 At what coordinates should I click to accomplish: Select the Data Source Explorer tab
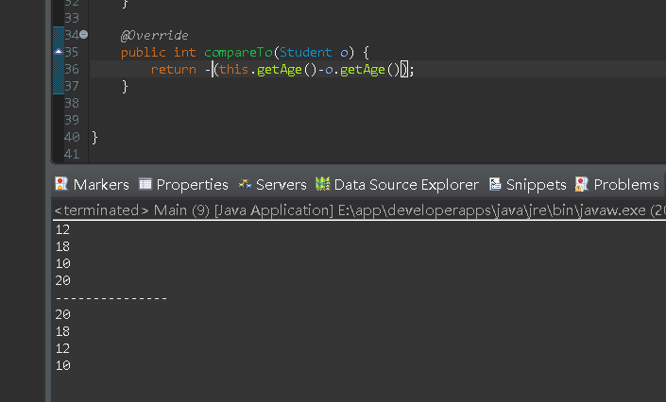click(405, 184)
